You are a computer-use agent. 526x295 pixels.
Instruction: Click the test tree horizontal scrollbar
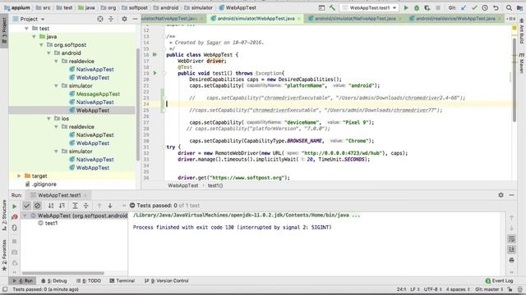[63, 273]
